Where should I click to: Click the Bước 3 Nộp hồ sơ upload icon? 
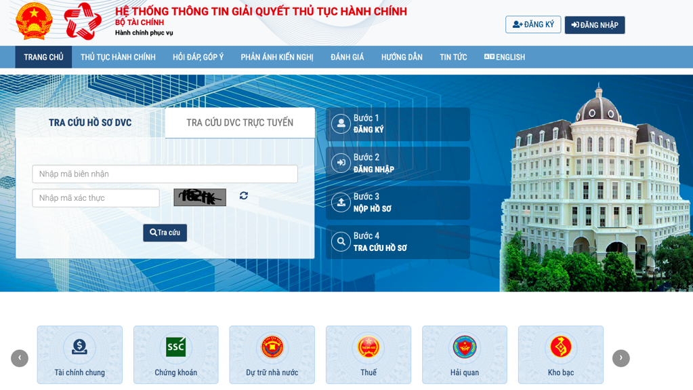pyautogui.click(x=341, y=202)
